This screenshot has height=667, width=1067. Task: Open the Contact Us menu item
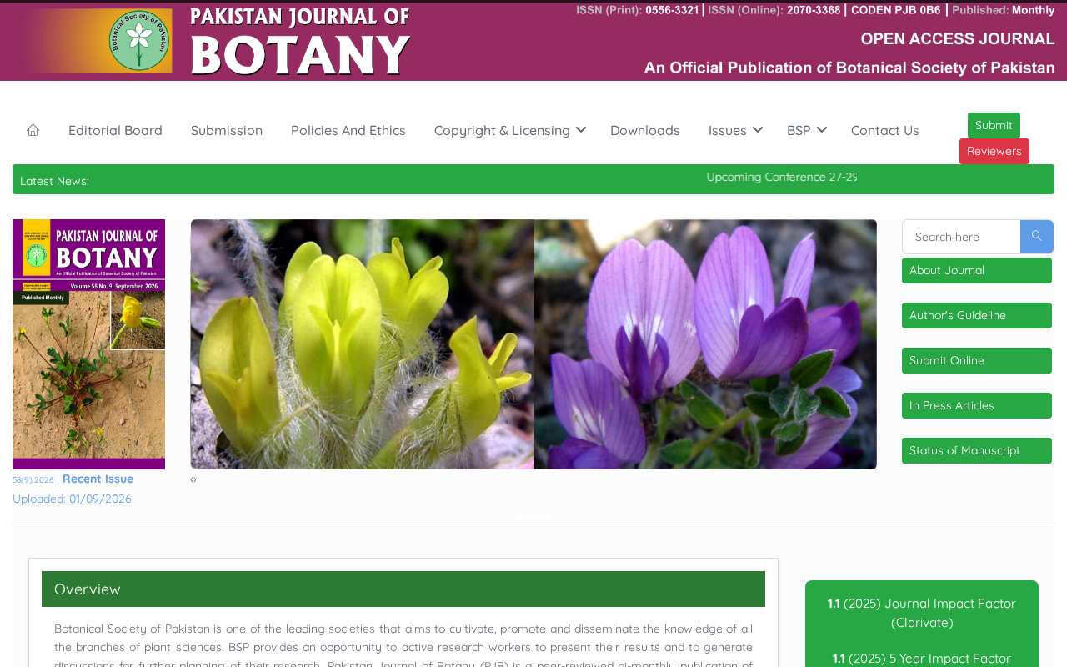(x=885, y=130)
